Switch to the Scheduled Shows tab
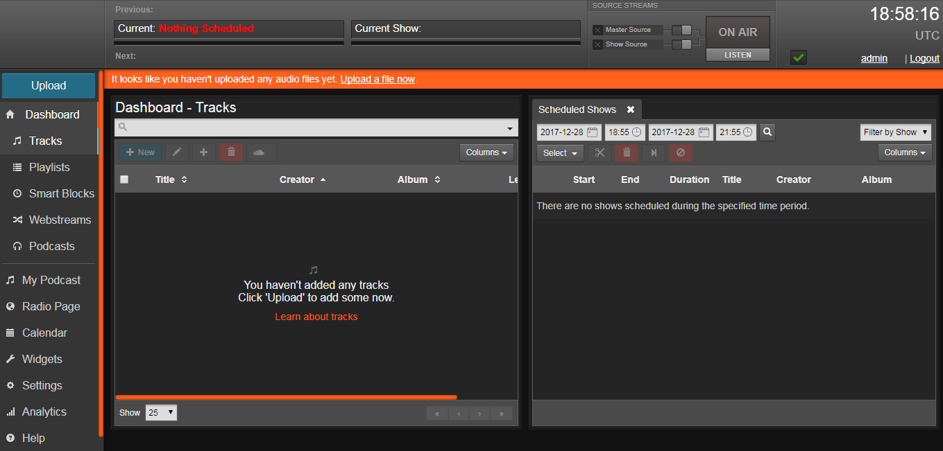This screenshot has height=451, width=943. (577, 109)
